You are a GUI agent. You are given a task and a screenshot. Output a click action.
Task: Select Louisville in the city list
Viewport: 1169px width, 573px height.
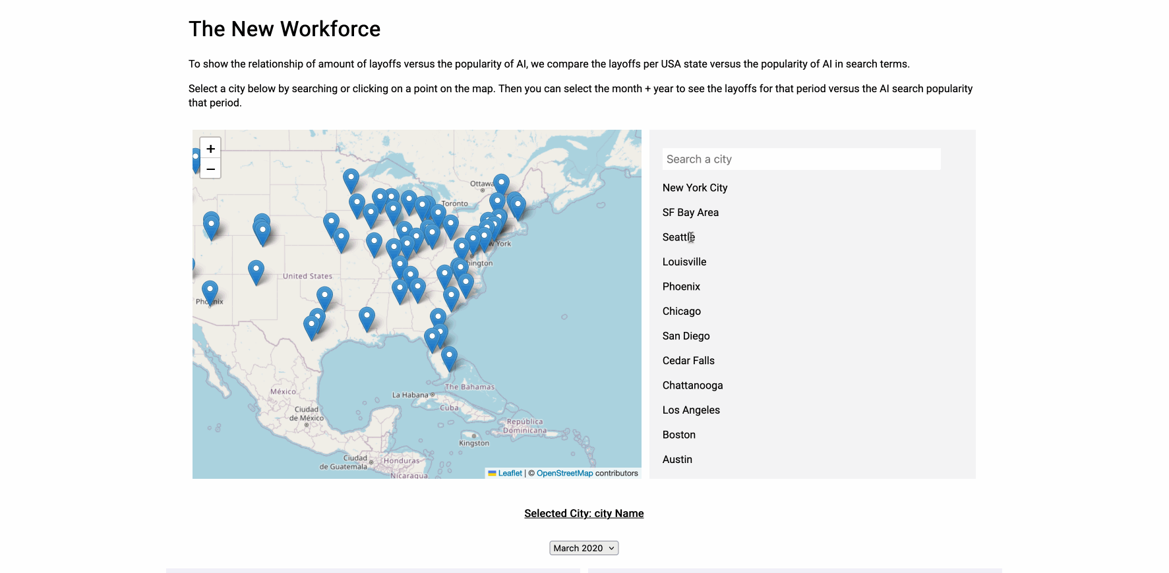684,262
